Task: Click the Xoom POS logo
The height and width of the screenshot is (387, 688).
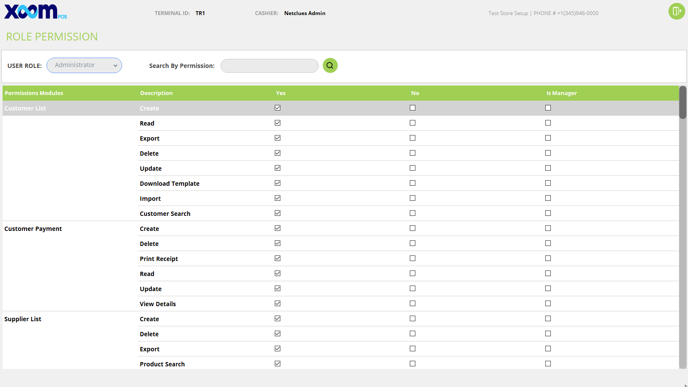Action: [x=35, y=12]
